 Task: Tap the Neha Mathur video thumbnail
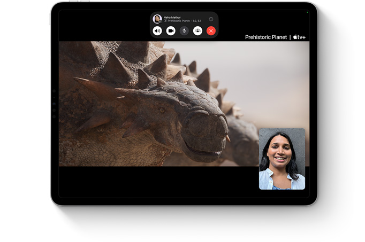282,159
